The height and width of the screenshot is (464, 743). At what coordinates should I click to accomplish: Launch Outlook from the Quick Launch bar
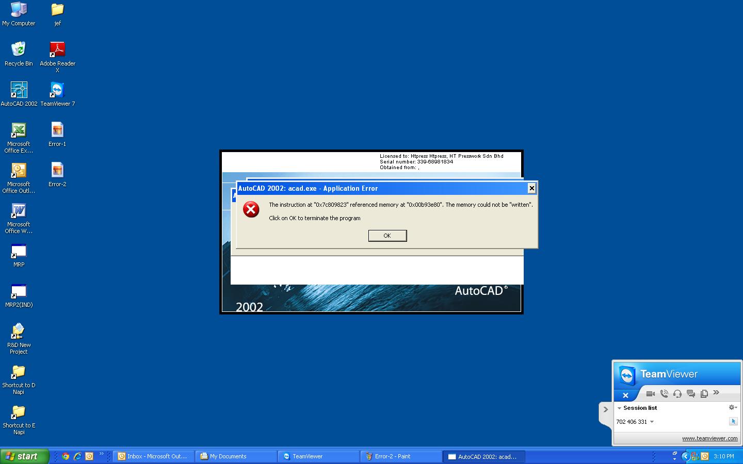coord(89,456)
